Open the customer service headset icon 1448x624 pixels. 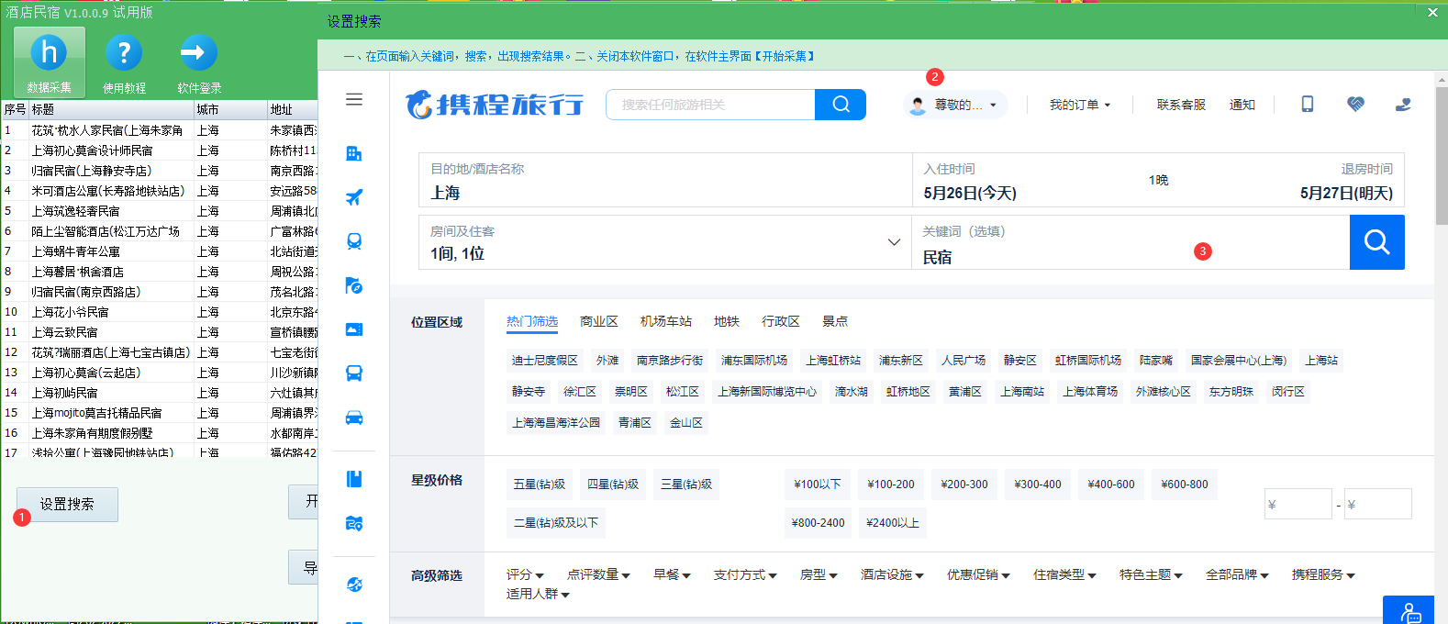pos(1403,105)
